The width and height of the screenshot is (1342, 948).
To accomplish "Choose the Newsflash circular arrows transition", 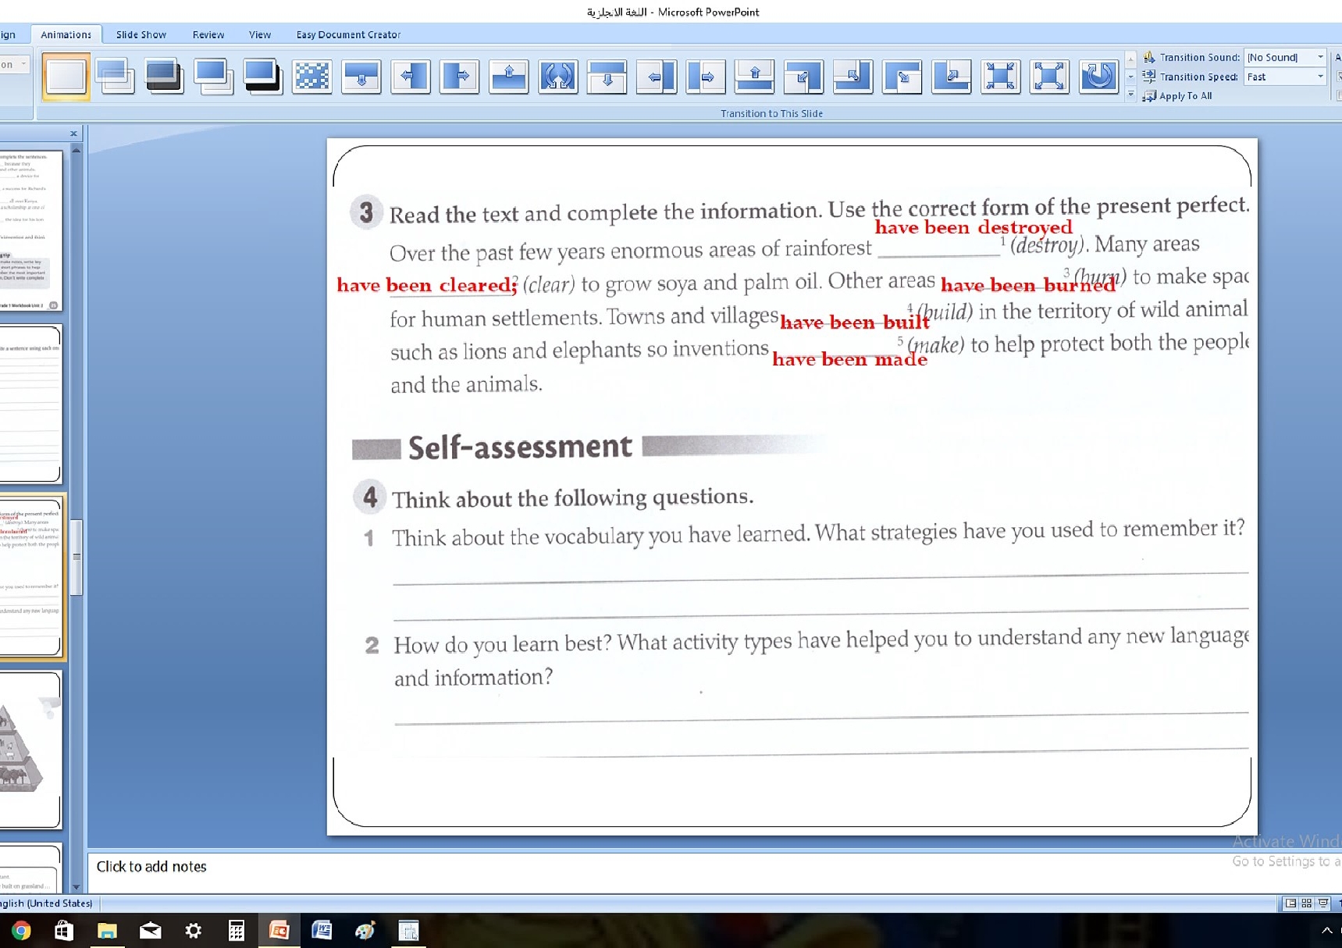I will [x=557, y=77].
